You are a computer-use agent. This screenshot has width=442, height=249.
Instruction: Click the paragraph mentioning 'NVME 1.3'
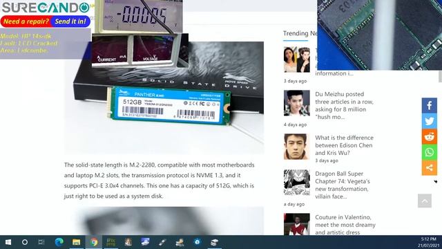tap(160, 181)
